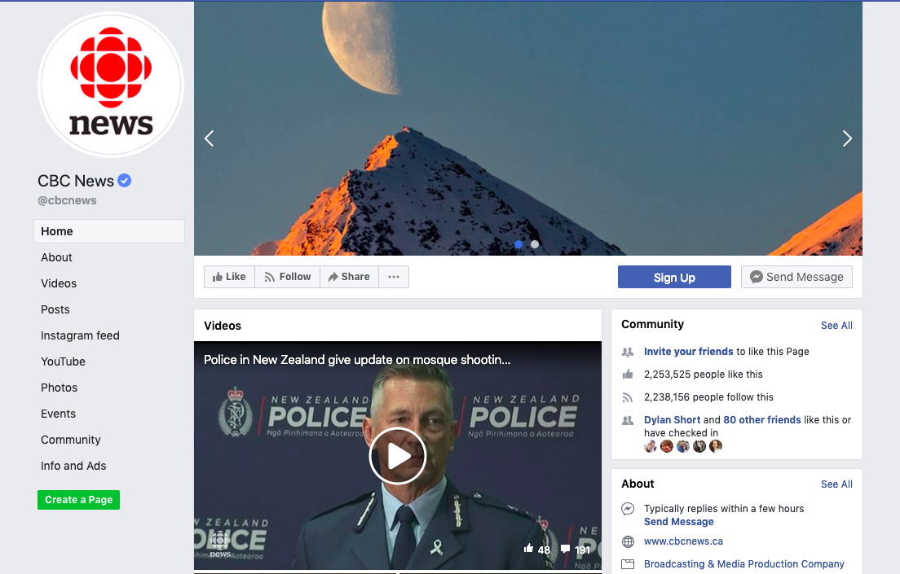This screenshot has width=900, height=574.
Task: Open the www.cbcnews.ca link
Action: click(x=683, y=541)
